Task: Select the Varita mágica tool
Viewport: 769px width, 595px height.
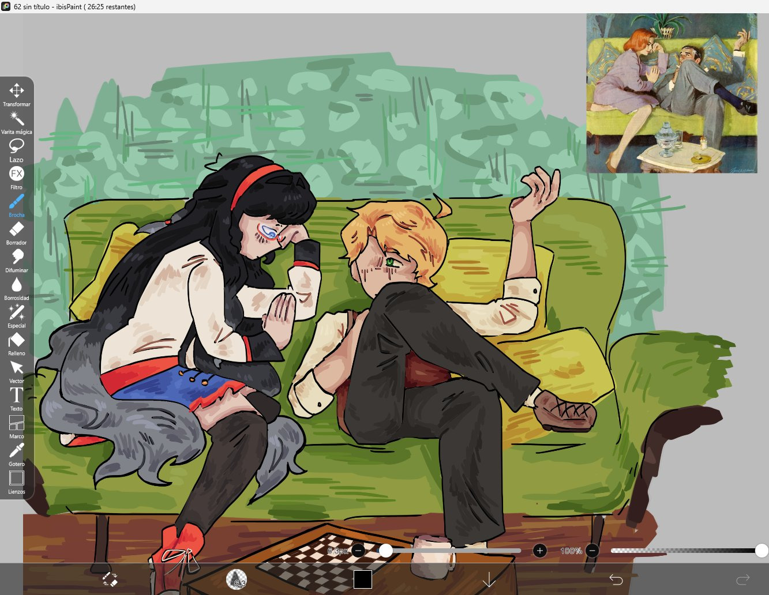Action: pos(16,122)
